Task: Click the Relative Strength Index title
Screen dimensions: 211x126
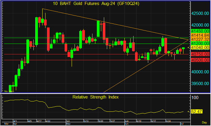Action: coord(96,97)
